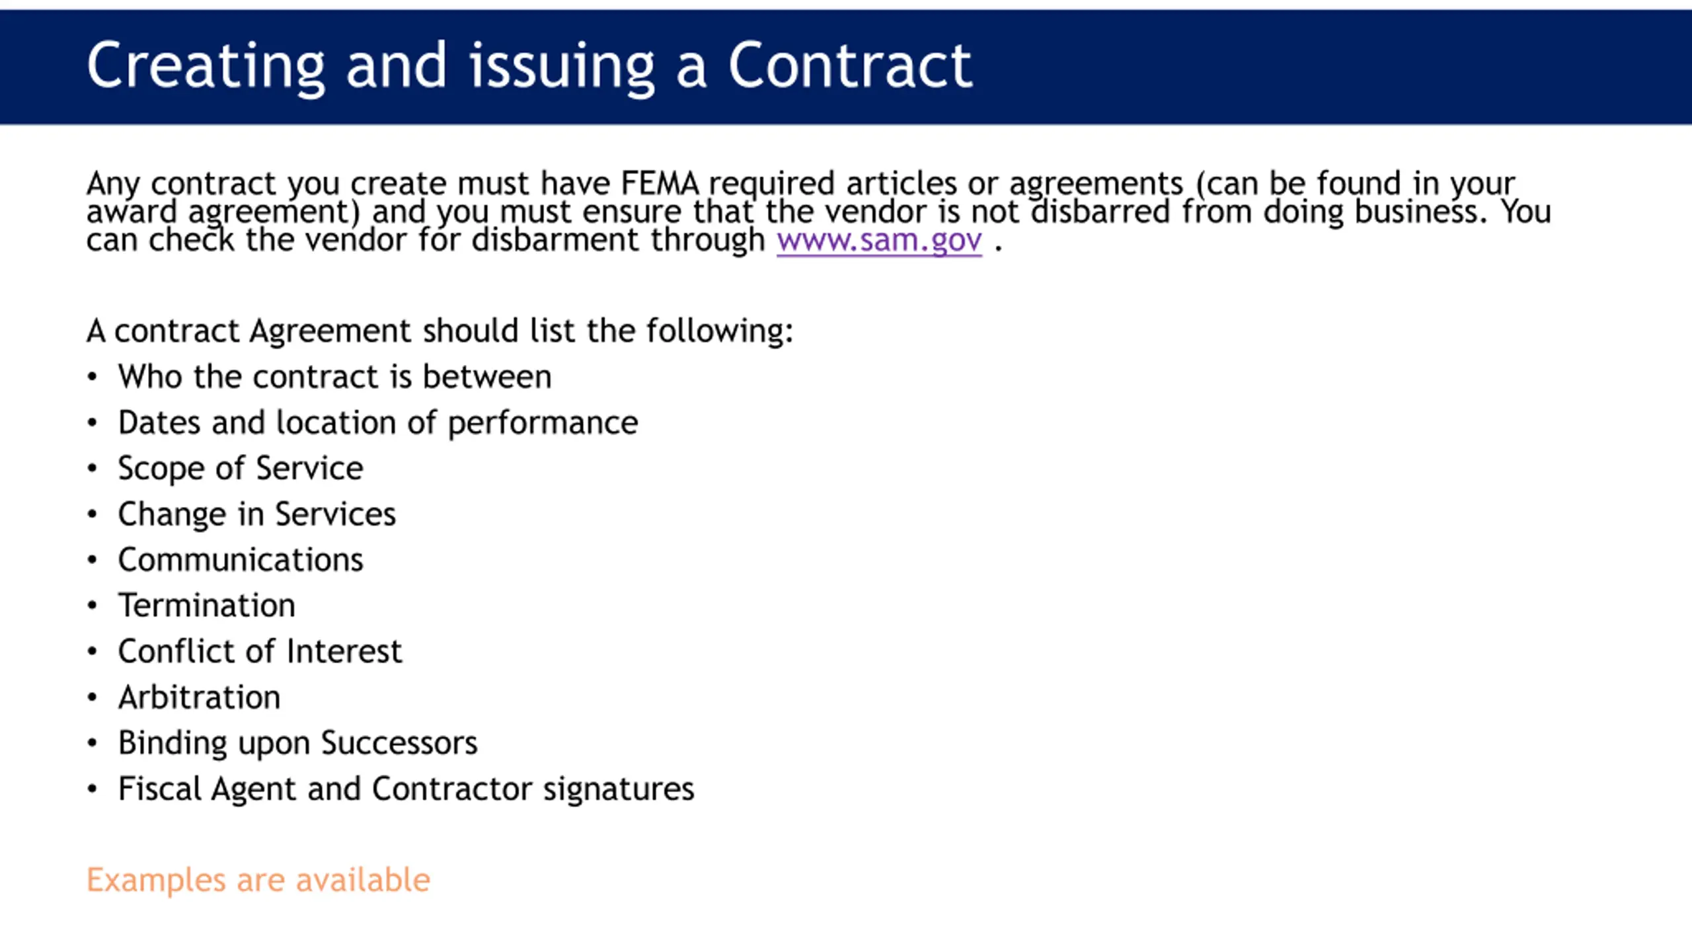
Task: Click the bullet dot before Termination
Action: 92,606
